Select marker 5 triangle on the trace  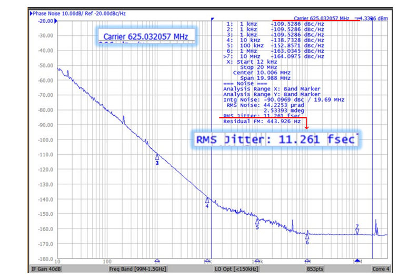click(x=257, y=222)
